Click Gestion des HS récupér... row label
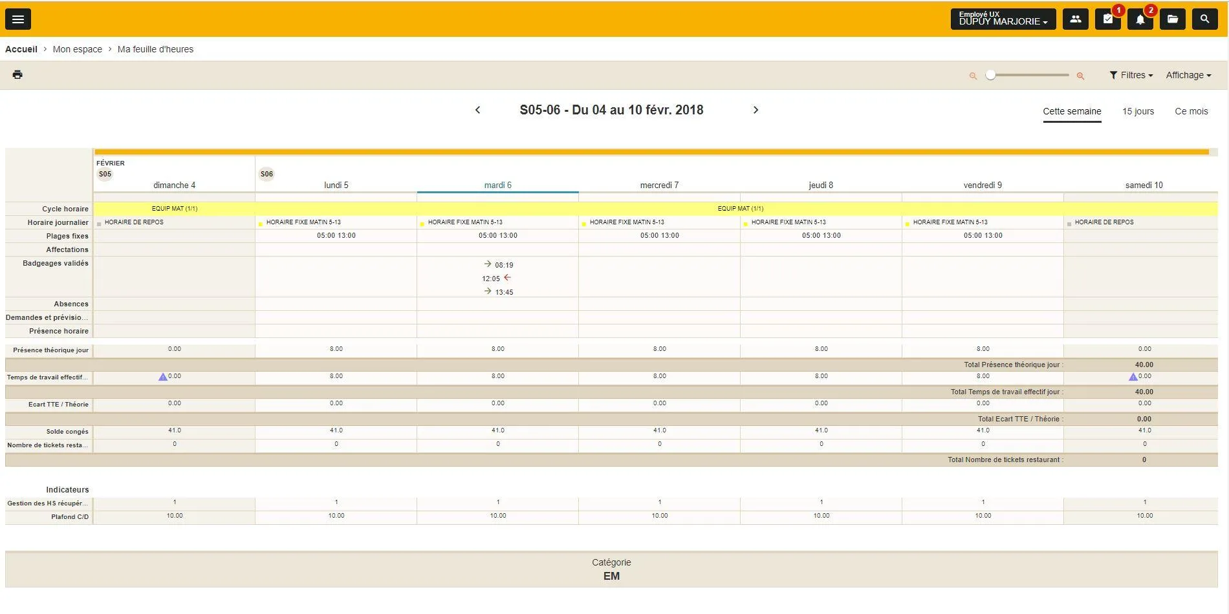 pyautogui.click(x=47, y=503)
